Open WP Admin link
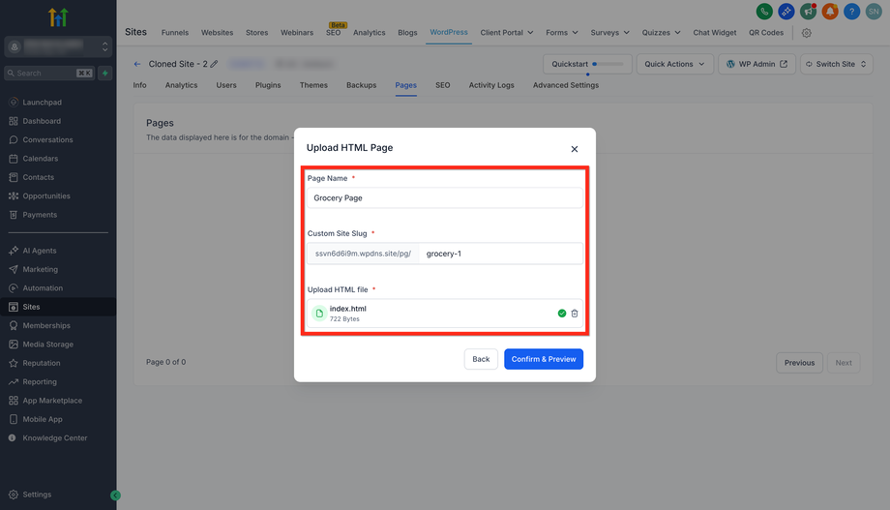The height and width of the screenshot is (510, 890). pos(756,64)
